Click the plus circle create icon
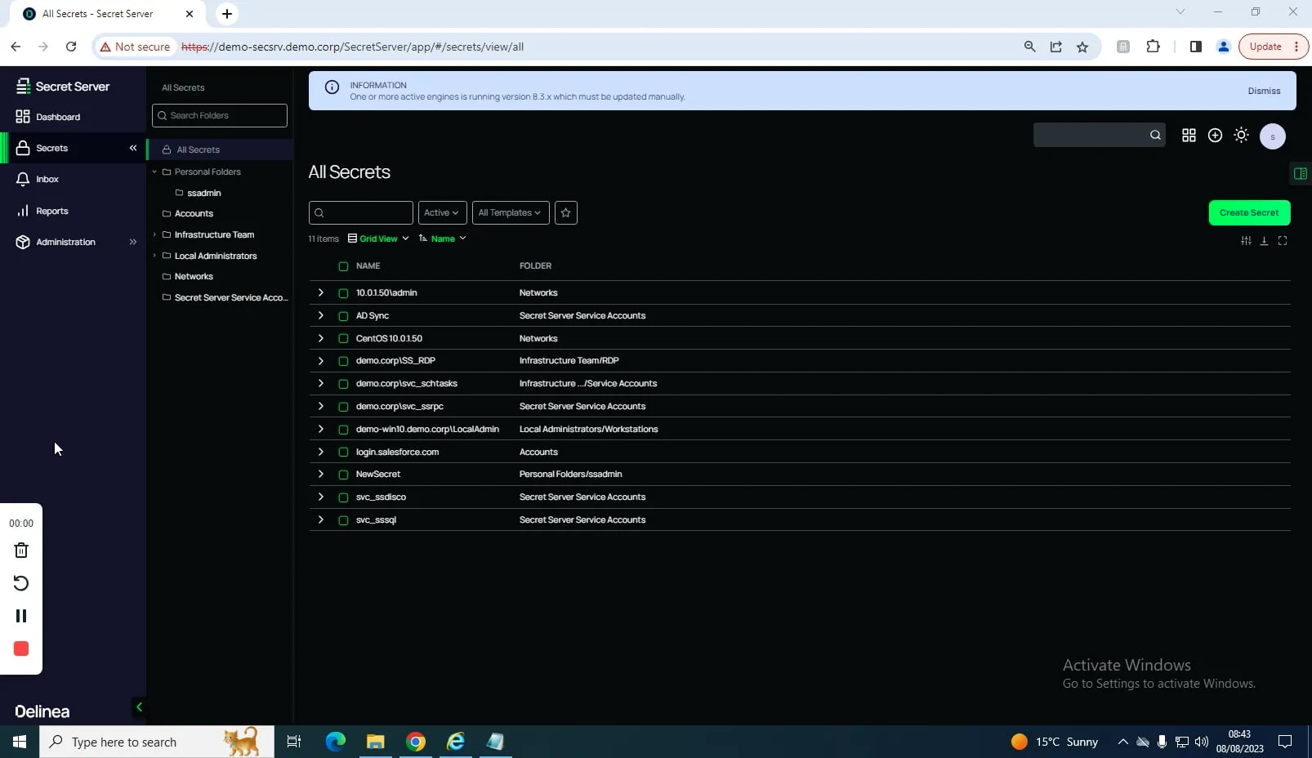 pyautogui.click(x=1215, y=135)
